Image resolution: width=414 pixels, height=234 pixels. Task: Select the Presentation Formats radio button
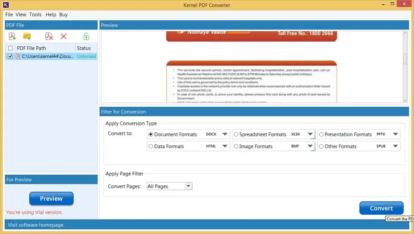coord(321,134)
